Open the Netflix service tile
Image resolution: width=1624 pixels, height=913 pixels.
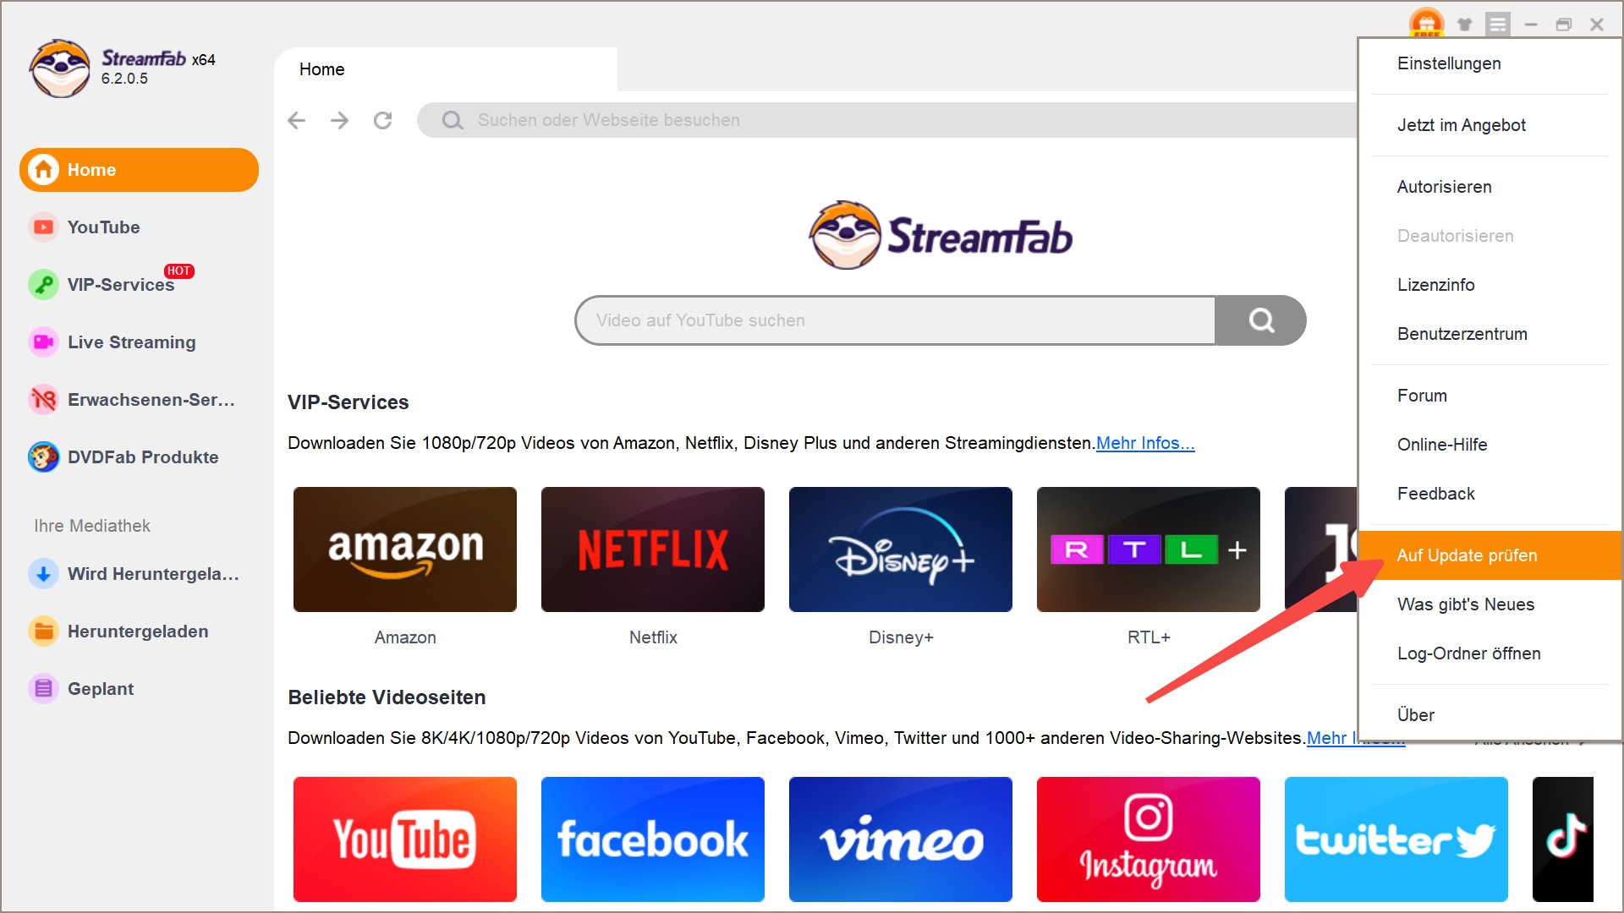click(653, 549)
